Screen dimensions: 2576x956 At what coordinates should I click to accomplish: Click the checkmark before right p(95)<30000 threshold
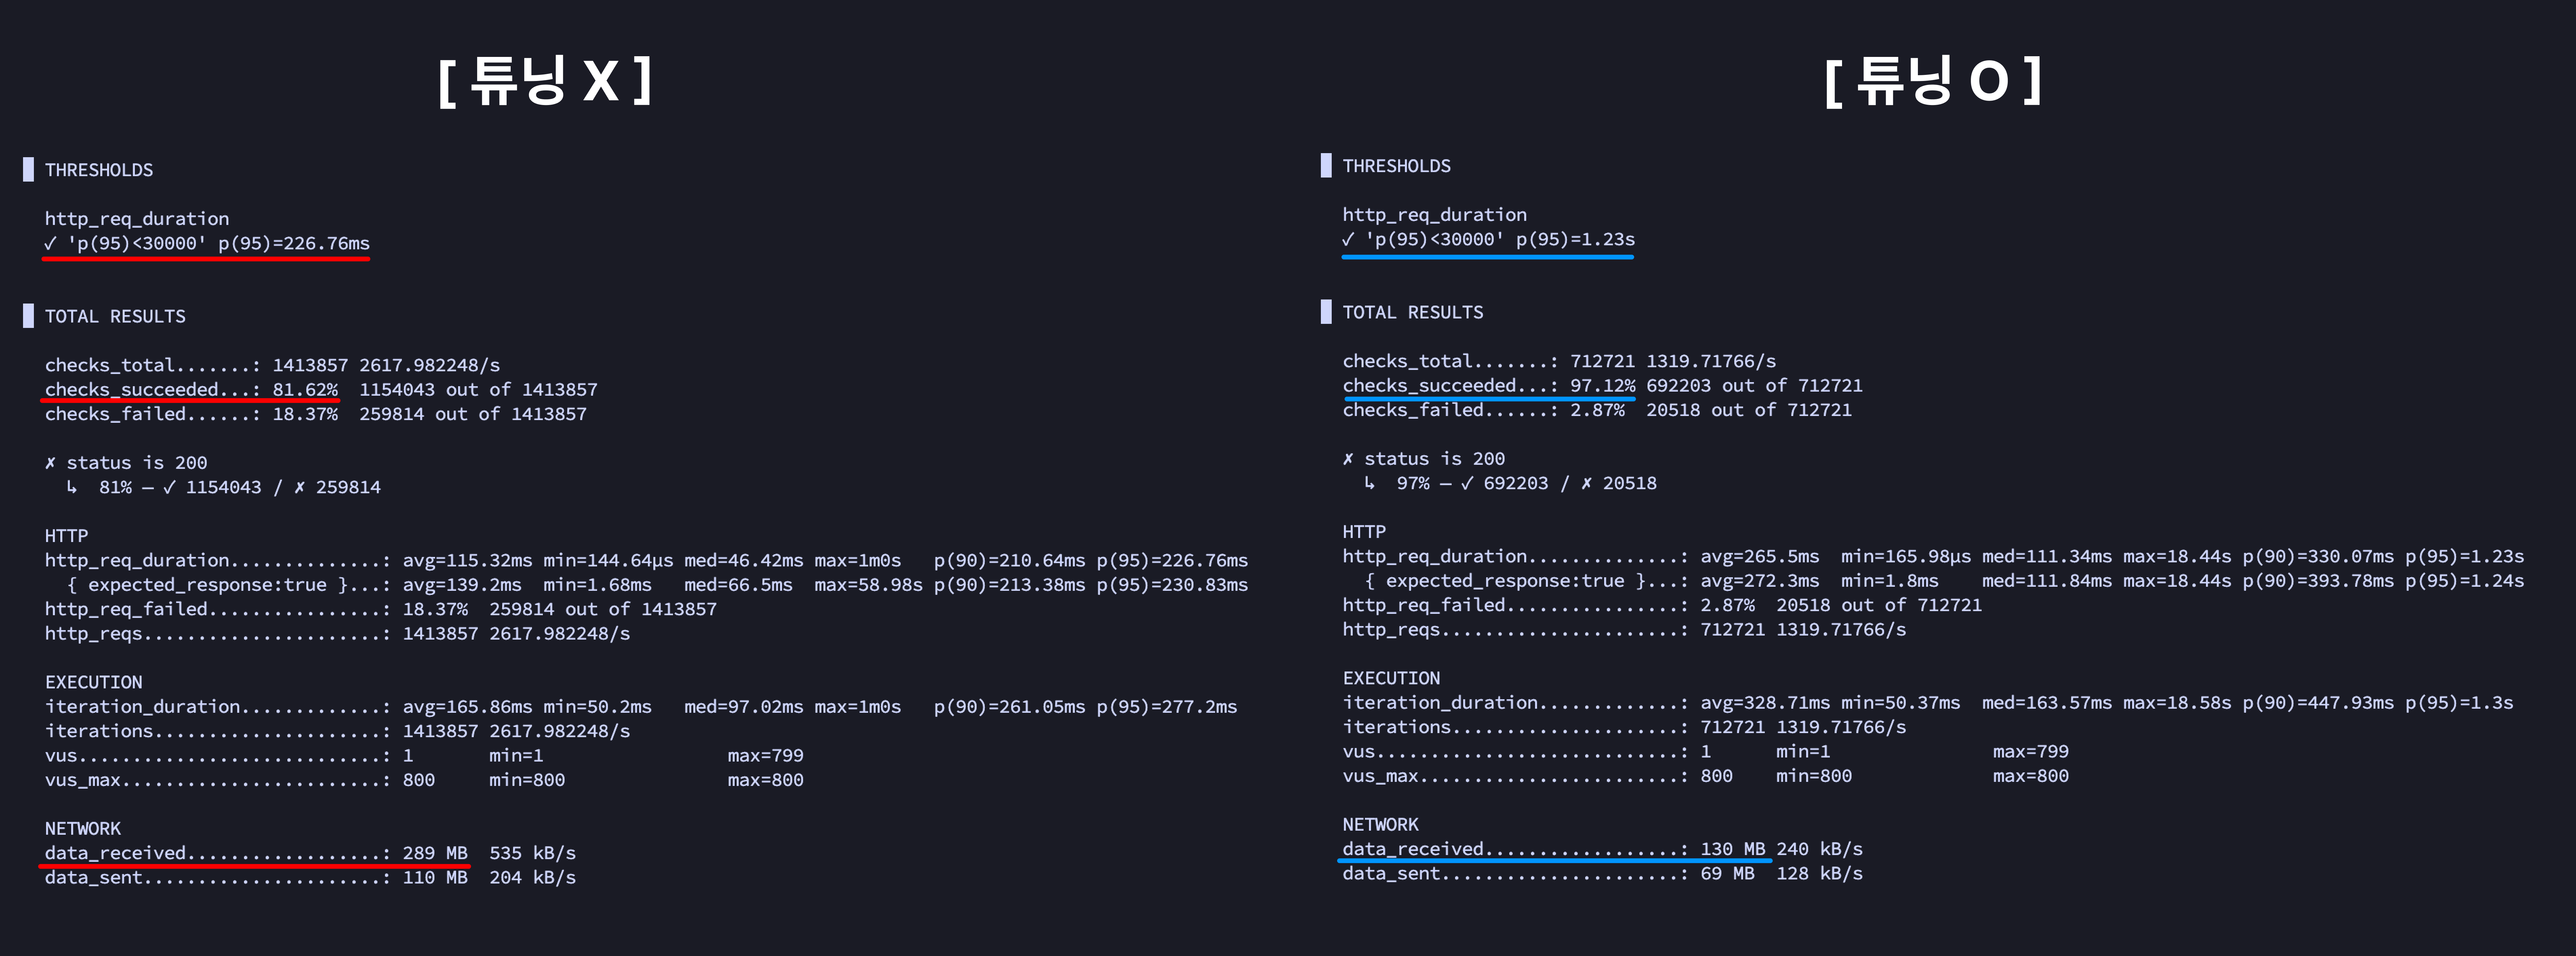[x=1348, y=239]
